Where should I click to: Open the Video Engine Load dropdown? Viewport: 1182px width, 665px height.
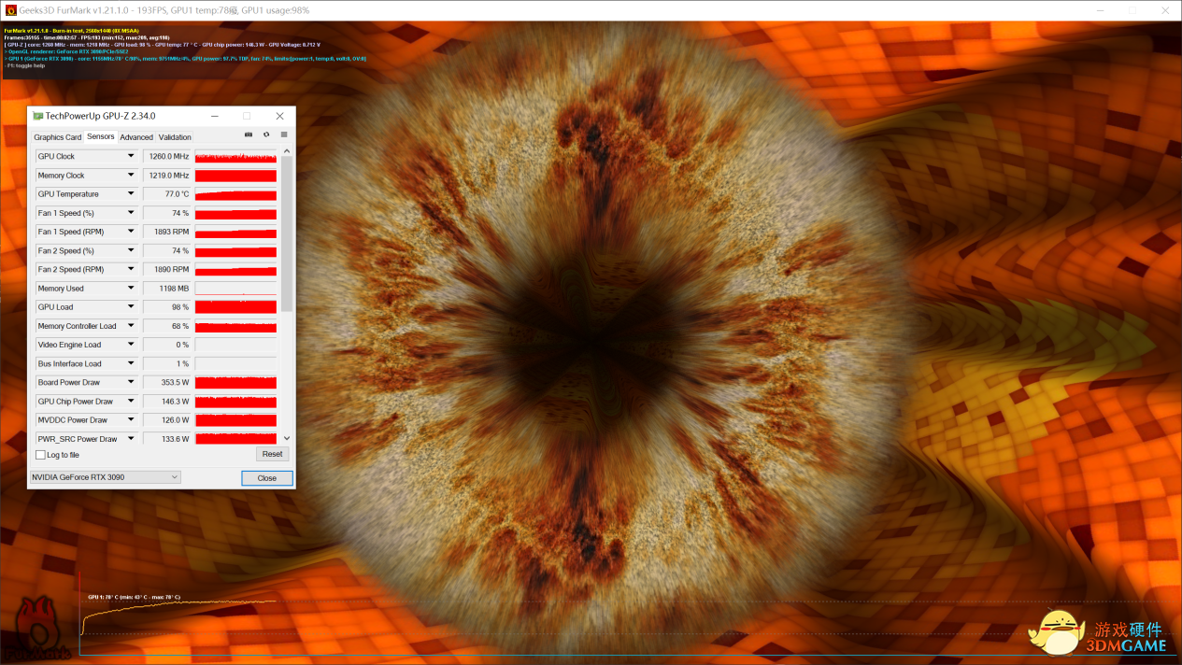pyautogui.click(x=131, y=345)
